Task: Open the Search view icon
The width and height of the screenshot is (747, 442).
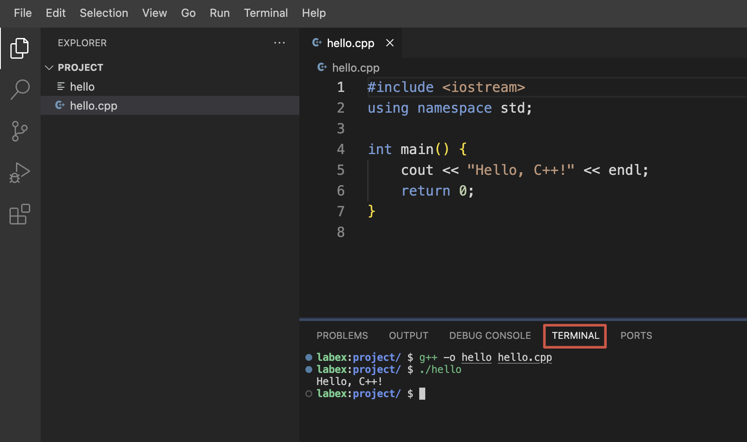Action: [19, 89]
